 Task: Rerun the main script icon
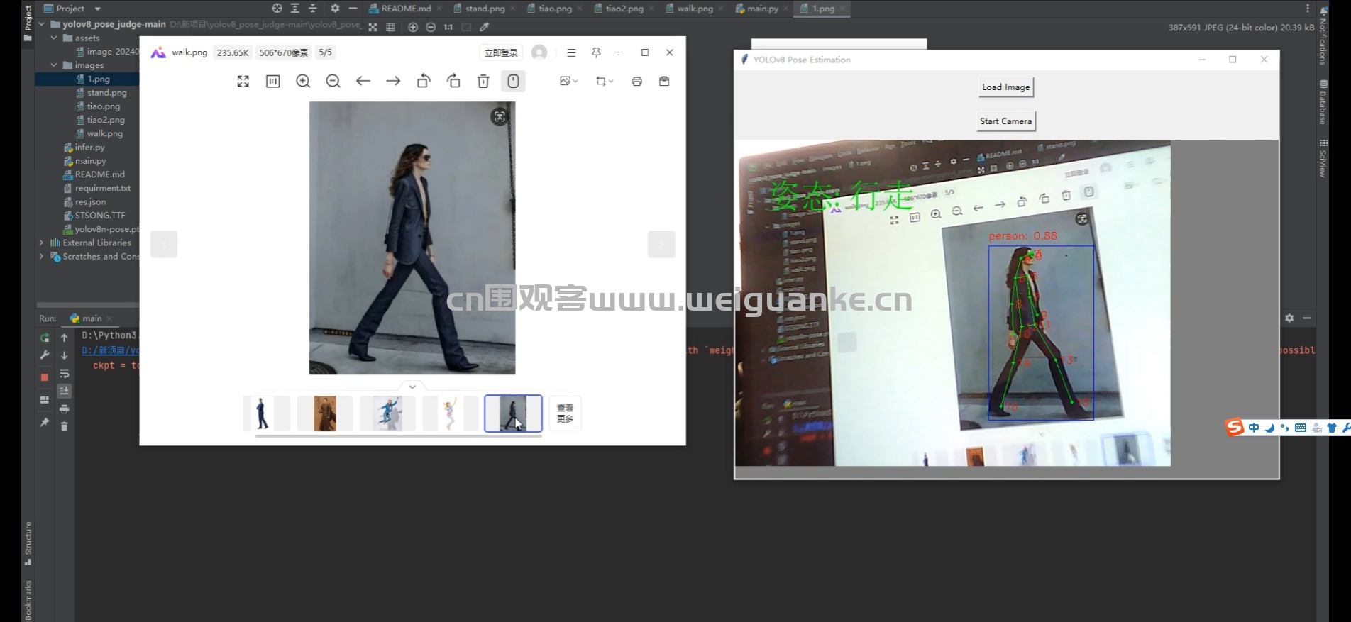(45, 338)
